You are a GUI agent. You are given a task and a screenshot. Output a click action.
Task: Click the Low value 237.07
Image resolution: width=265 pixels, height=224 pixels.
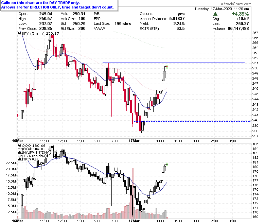coord(46,24)
